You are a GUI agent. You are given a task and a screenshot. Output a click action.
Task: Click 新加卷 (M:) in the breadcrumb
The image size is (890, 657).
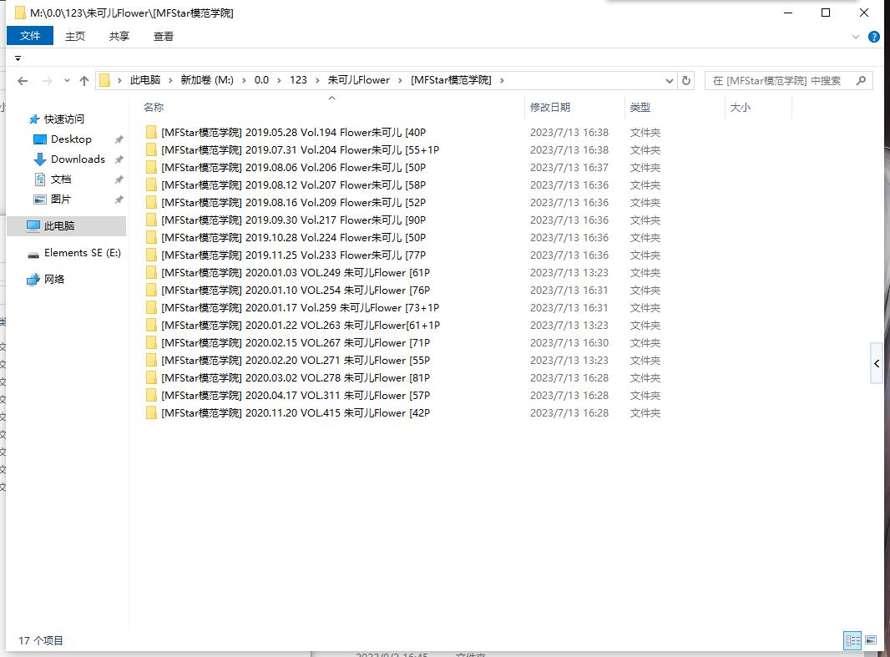pyautogui.click(x=207, y=80)
